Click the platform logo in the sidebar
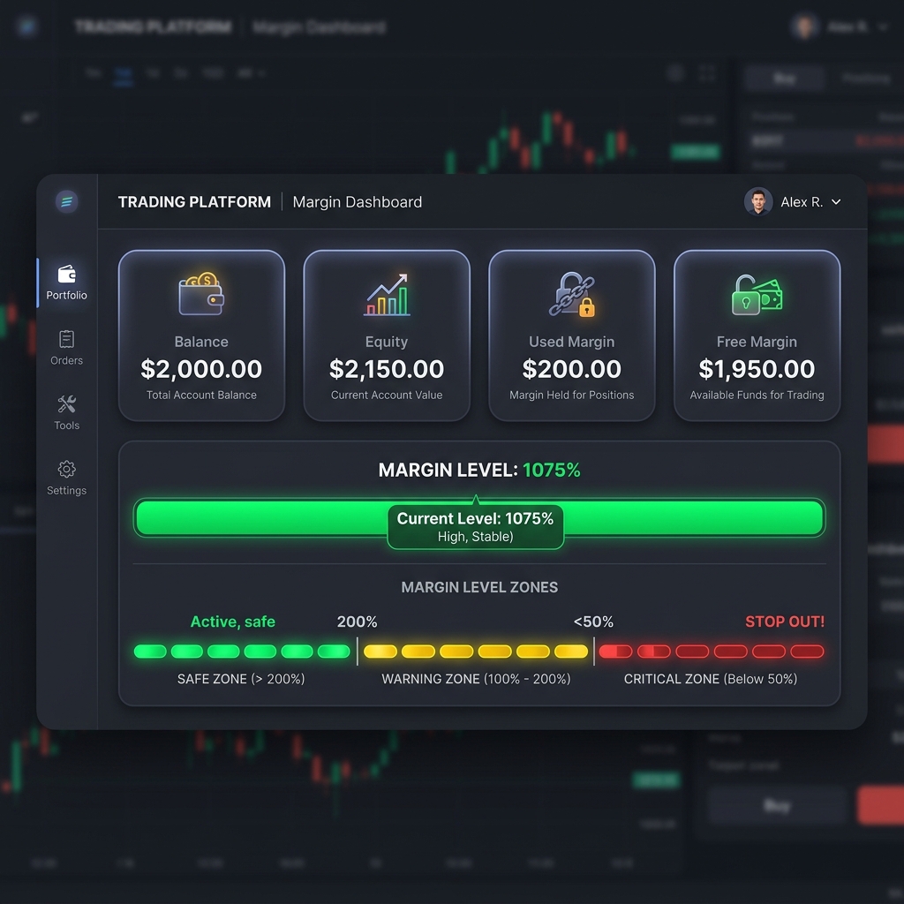The image size is (904, 904). click(66, 202)
